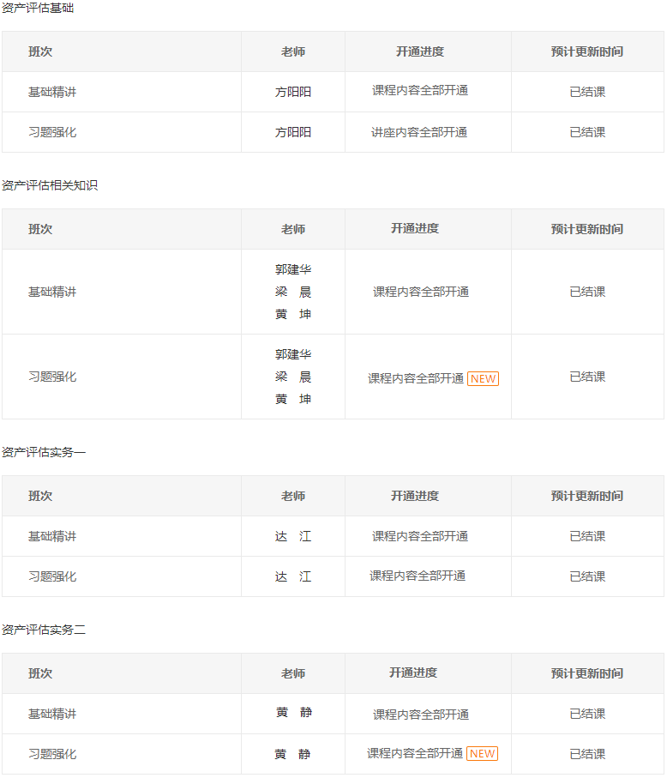Click the NEW badge in 资产评估相关知识 习题强化 row
The image size is (667, 778).
click(x=483, y=379)
